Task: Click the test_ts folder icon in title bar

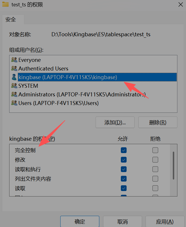Action: click(x=5, y=4)
